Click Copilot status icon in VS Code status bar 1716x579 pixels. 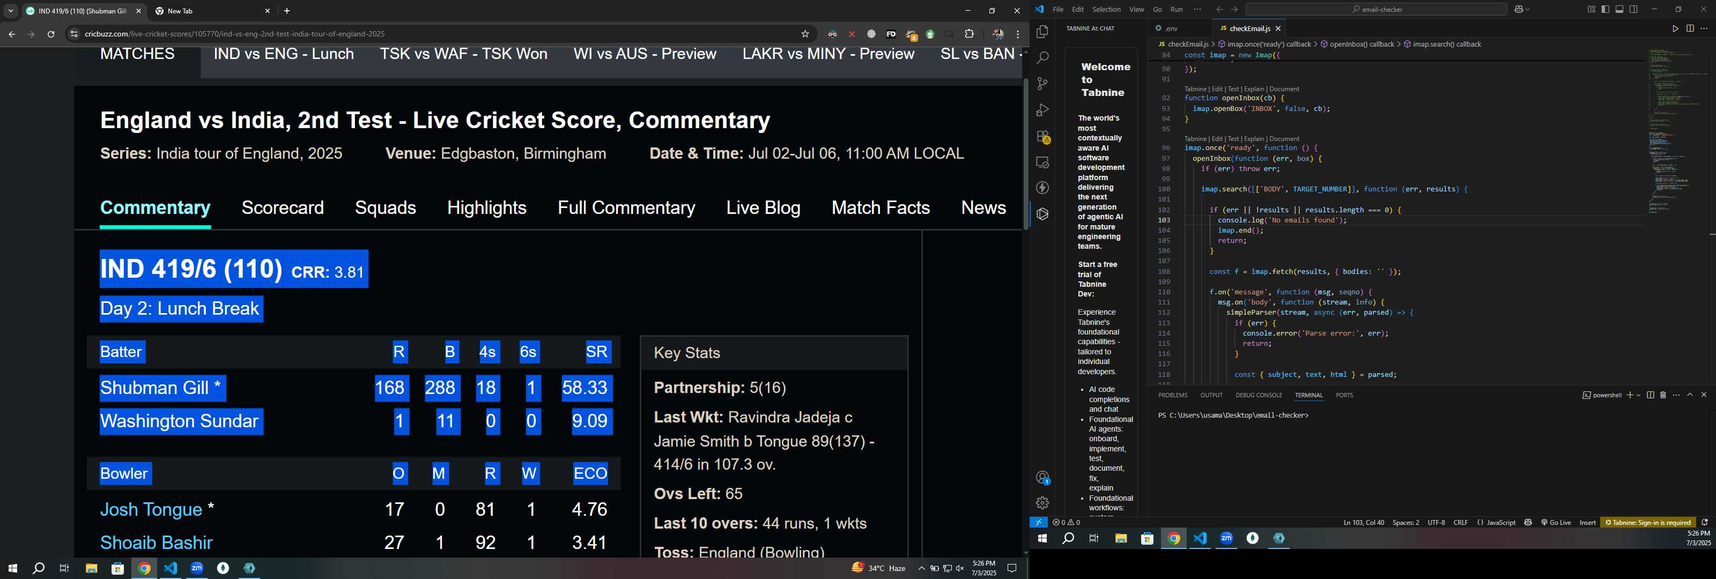click(x=1527, y=522)
